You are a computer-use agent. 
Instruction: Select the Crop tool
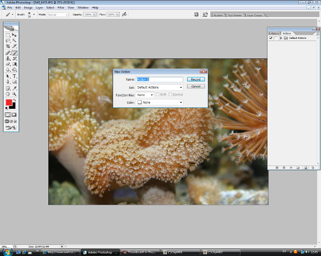[8, 46]
